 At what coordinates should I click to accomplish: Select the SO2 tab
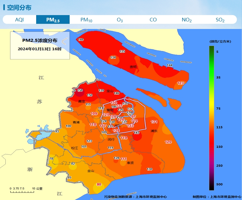220,20
